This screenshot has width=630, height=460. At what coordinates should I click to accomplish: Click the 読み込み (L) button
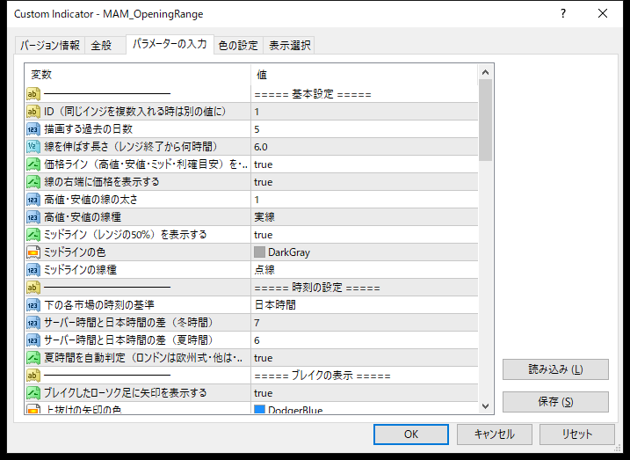[x=555, y=369]
